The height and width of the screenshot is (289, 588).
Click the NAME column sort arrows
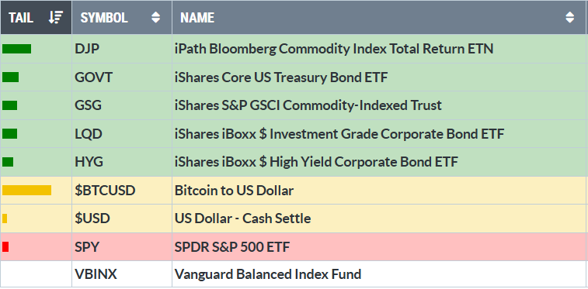[x=569, y=18]
